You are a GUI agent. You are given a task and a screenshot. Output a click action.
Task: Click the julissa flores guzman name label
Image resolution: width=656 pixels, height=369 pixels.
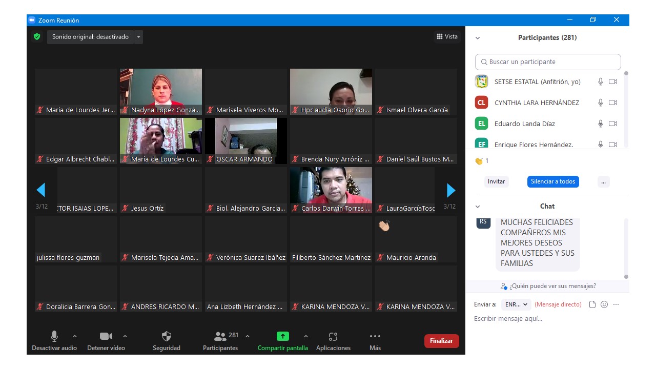(68, 258)
